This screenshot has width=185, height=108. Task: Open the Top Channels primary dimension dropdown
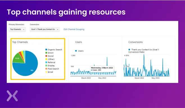click(x=17, y=29)
